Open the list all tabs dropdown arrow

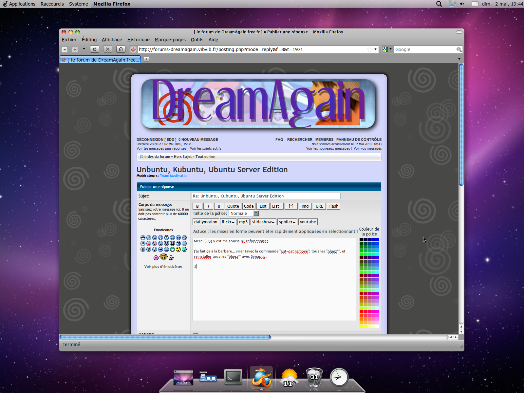click(459, 59)
